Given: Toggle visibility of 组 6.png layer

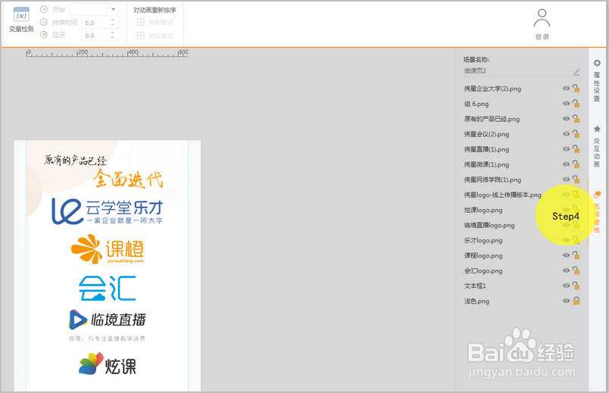Looking at the screenshot, I should tap(567, 104).
